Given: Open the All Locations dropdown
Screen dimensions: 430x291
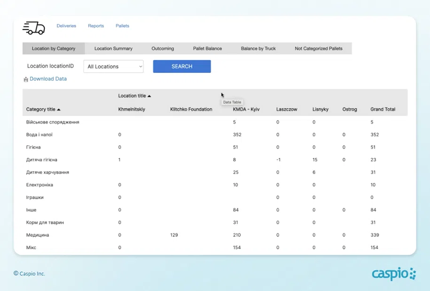Looking at the screenshot, I should [x=113, y=67].
